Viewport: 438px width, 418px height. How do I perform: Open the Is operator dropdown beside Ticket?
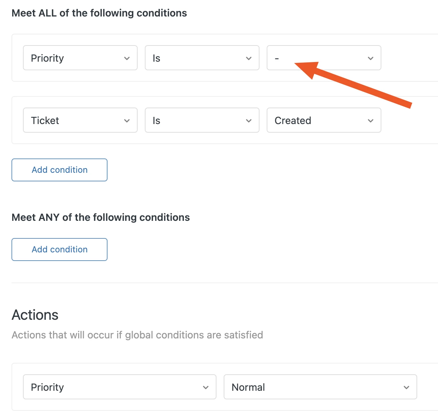(197, 120)
